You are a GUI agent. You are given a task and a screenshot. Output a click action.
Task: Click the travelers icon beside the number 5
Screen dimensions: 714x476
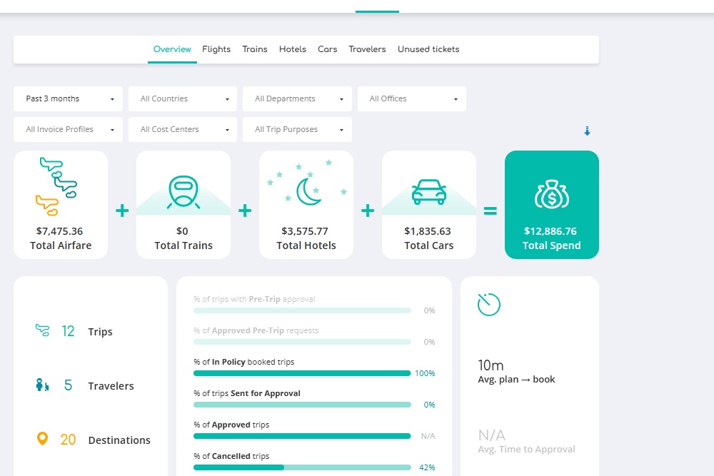click(x=41, y=385)
